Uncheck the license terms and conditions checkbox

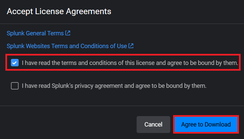[x=14, y=63]
